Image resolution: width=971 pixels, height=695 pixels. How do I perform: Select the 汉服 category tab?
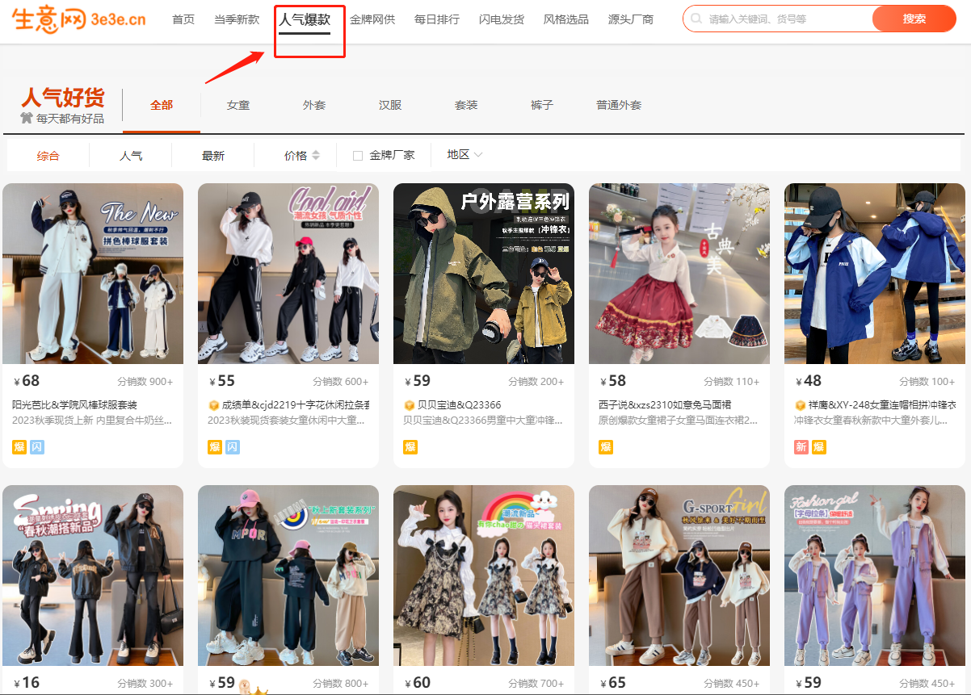tap(390, 106)
